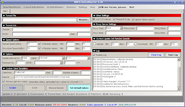Collapse the Torrent File section triangle
Screen dimensions: 185x107
[x=4, y=16]
